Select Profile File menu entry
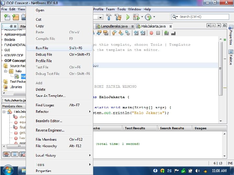This screenshot has width=234, height=175. 60,61
